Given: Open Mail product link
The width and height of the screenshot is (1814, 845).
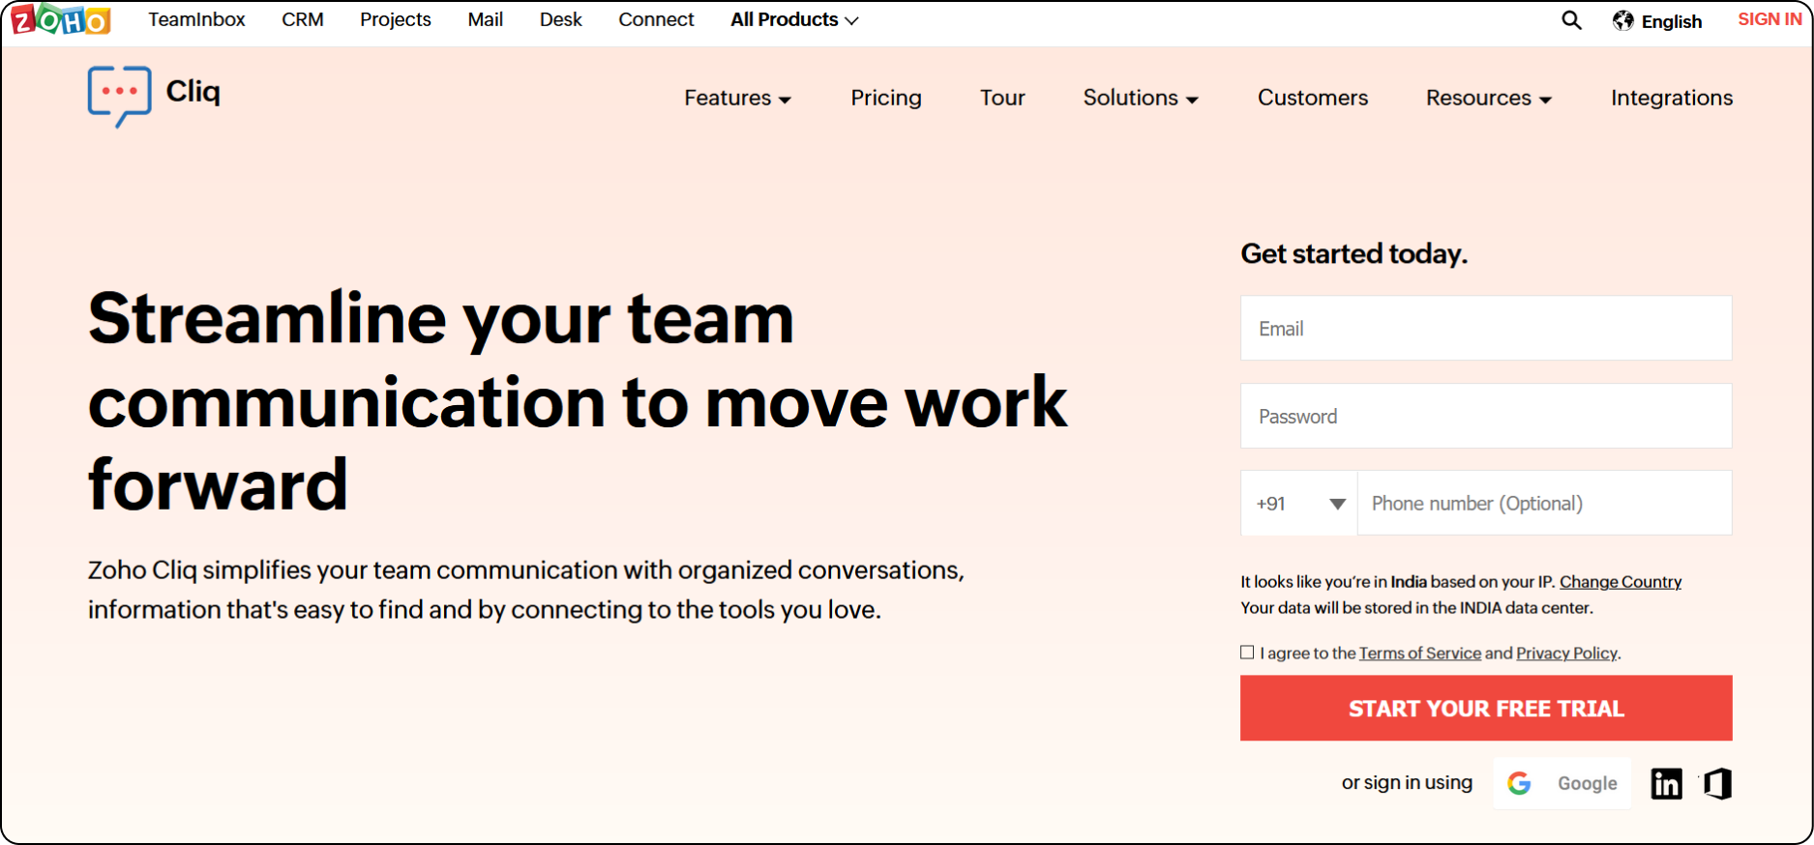Looking at the screenshot, I should click(x=485, y=19).
